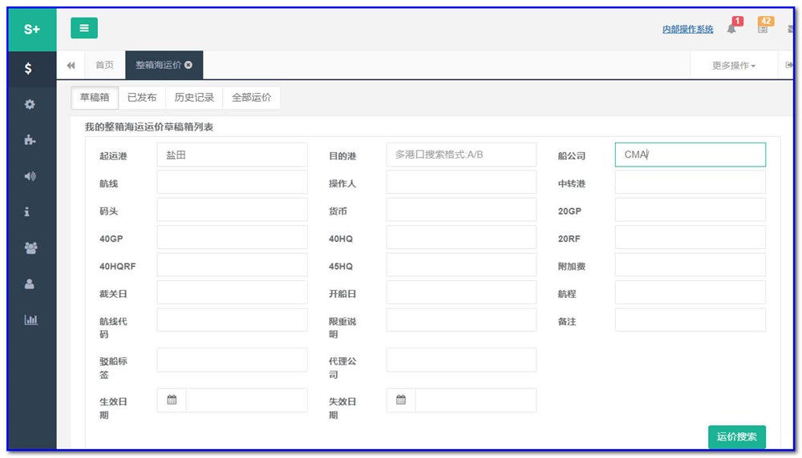Click the 我的整箱海运运价草稿箱列表 heading

[149, 127]
